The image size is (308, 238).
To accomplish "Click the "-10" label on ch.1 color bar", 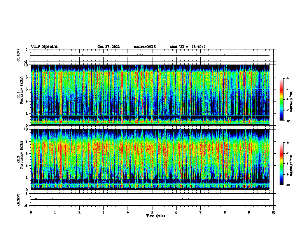I will pos(287,121).
